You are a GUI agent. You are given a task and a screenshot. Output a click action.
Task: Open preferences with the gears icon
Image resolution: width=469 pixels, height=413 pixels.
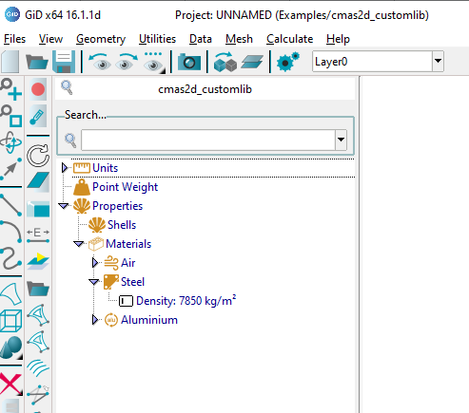287,62
